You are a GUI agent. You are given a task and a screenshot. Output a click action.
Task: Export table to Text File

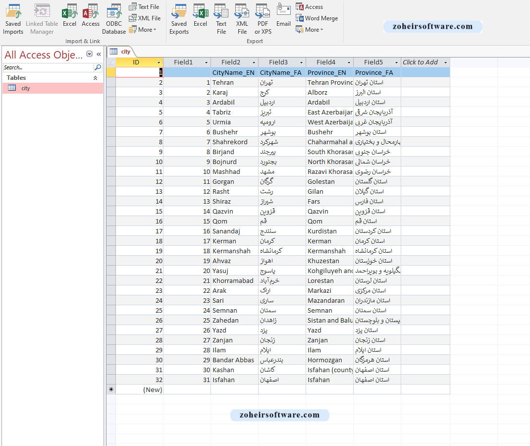point(221,12)
